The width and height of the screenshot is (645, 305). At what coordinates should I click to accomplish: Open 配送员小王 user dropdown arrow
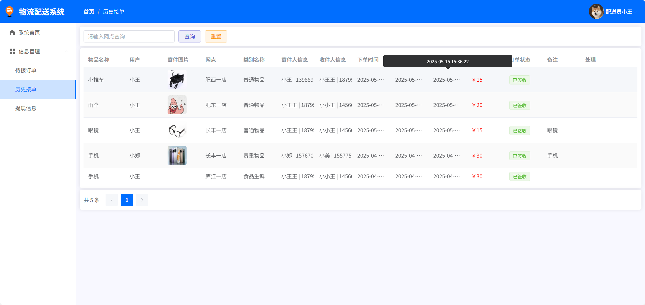click(635, 12)
